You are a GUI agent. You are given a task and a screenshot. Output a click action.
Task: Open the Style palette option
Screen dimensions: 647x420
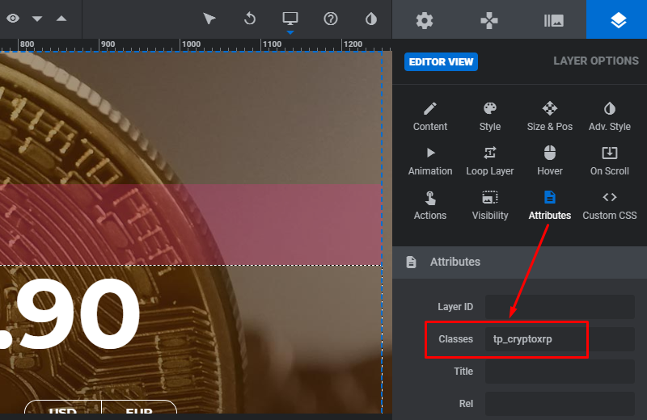tap(490, 116)
